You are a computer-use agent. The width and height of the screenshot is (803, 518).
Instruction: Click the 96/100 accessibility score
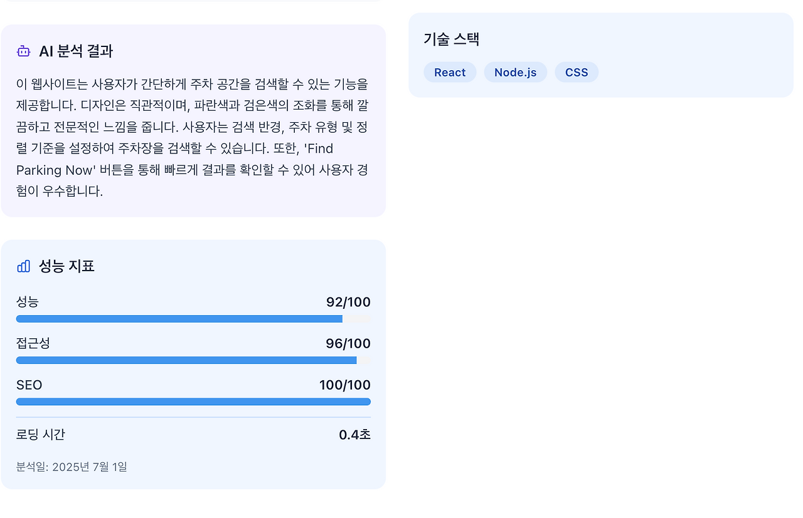point(348,344)
